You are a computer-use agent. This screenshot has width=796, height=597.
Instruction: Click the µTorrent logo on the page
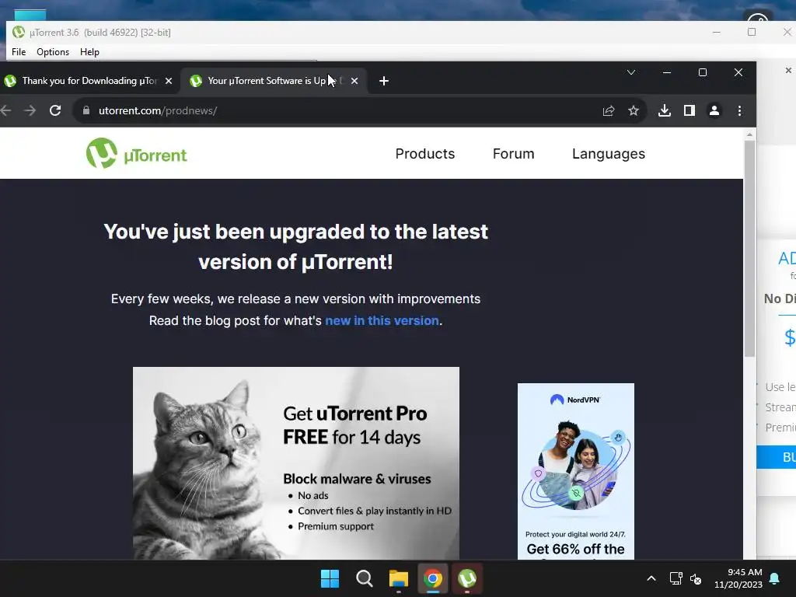tap(136, 153)
